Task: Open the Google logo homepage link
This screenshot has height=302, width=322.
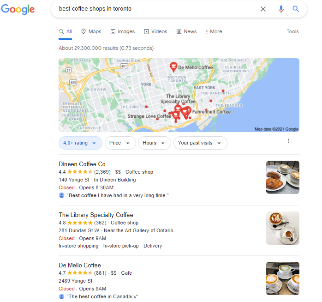Action: [x=18, y=9]
